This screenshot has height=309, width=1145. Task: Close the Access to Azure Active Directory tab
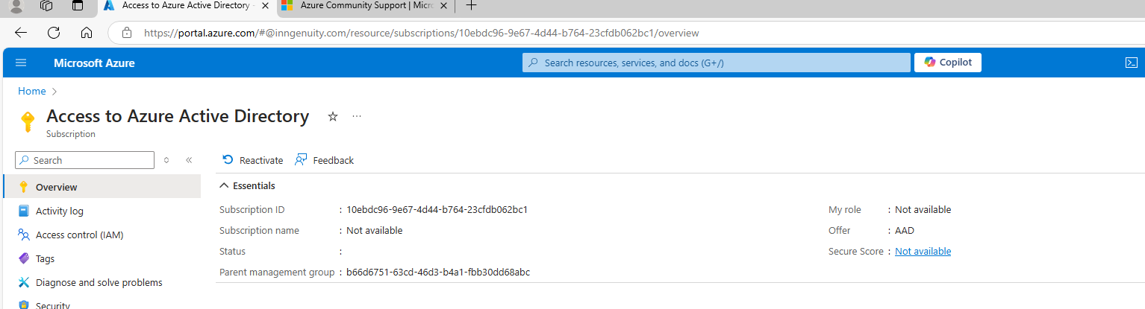264,6
